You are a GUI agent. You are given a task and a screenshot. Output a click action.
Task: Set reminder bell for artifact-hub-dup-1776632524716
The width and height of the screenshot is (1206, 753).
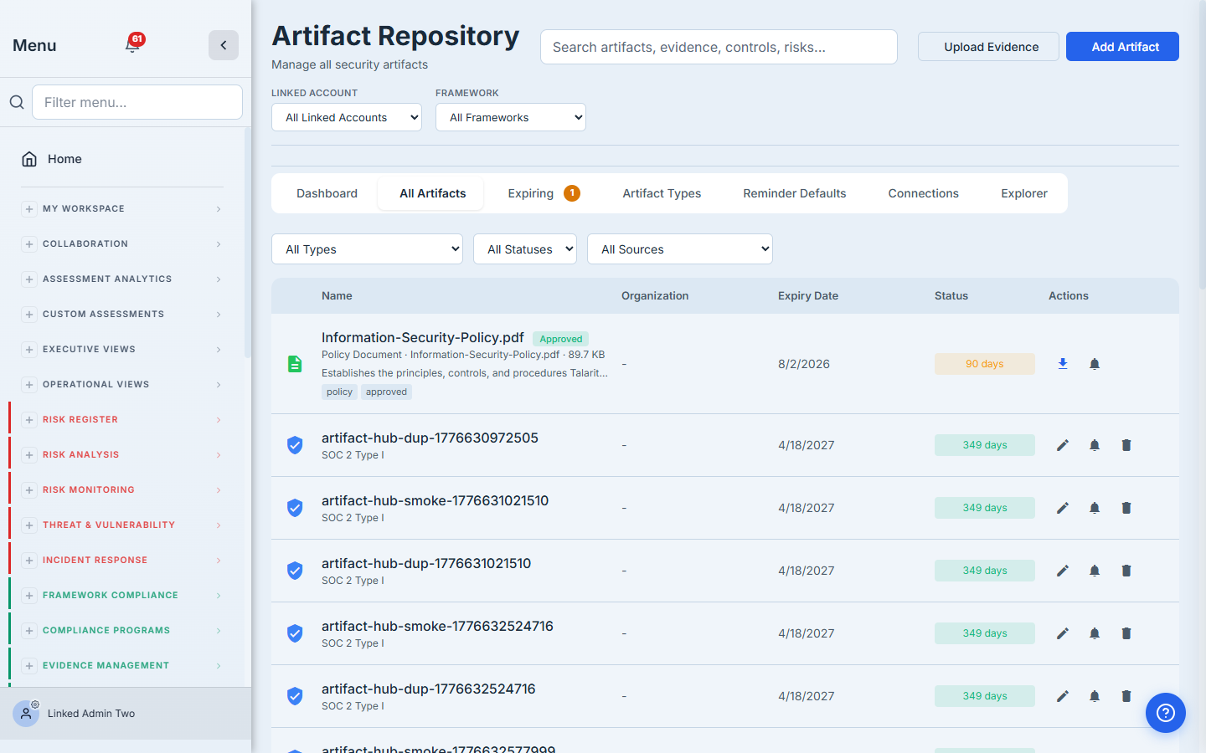[1095, 696]
